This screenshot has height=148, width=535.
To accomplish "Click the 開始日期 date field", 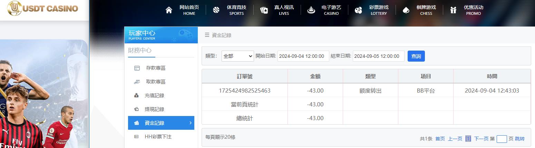I will pyautogui.click(x=303, y=56).
